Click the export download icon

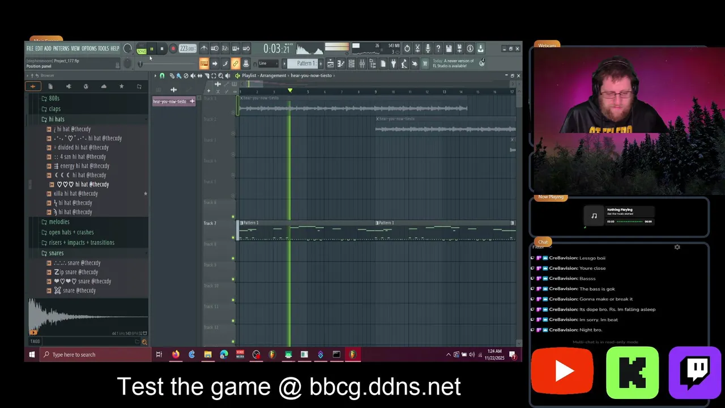tap(480, 49)
